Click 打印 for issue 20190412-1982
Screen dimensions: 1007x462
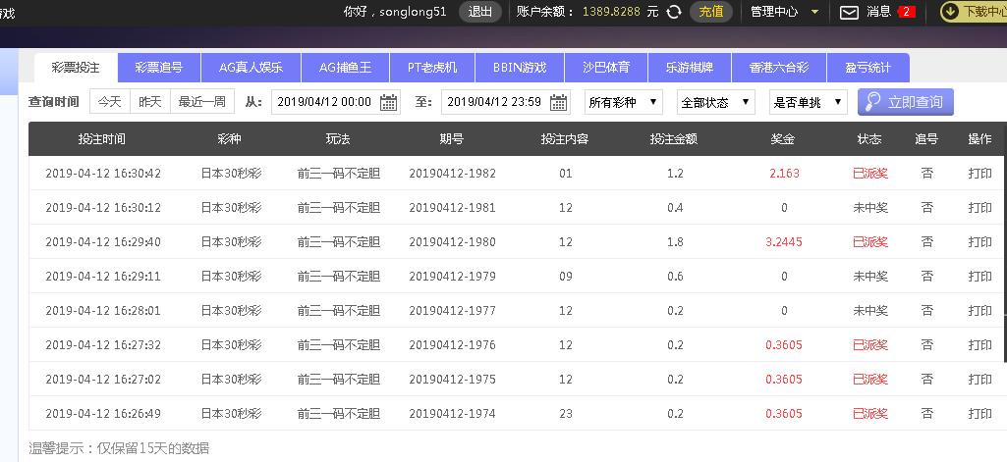tap(979, 174)
